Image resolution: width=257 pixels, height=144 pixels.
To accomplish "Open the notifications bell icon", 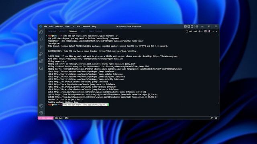I will pyautogui.click(x=216, y=118).
